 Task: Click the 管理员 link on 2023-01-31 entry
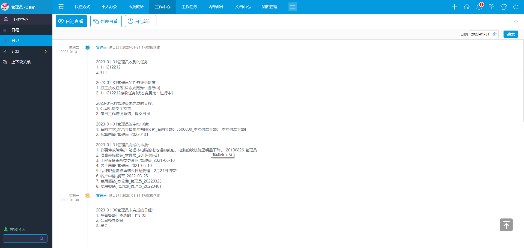[x=101, y=47]
